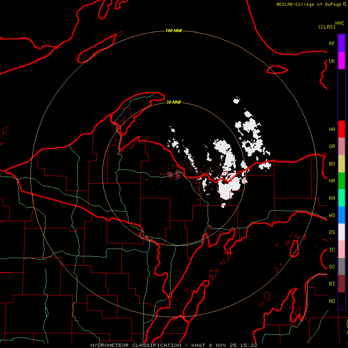Click the UK legend label

332,61
